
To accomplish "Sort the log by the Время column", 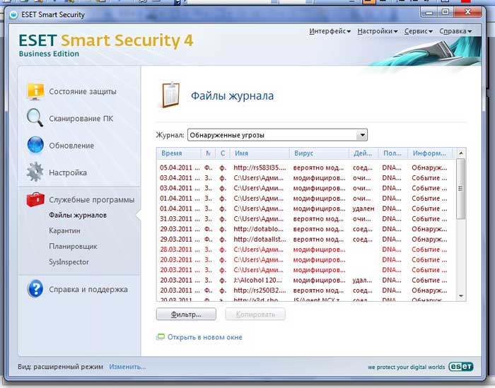I will coord(179,153).
